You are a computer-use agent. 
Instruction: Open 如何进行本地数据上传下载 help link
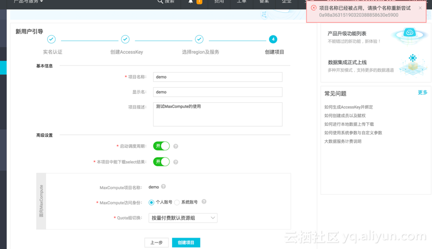click(x=349, y=124)
